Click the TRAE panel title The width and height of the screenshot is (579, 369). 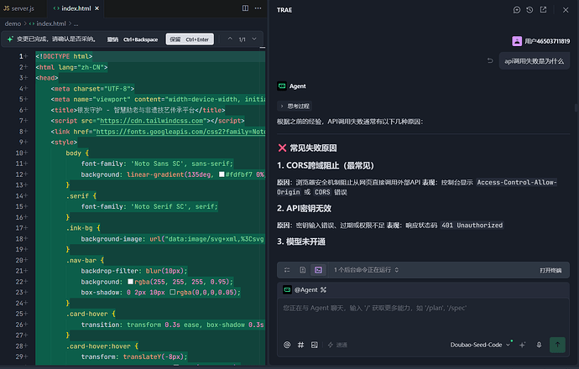(284, 10)
